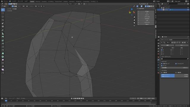
Task: Apply the Mirror modifier
Action: pos(167,45)
